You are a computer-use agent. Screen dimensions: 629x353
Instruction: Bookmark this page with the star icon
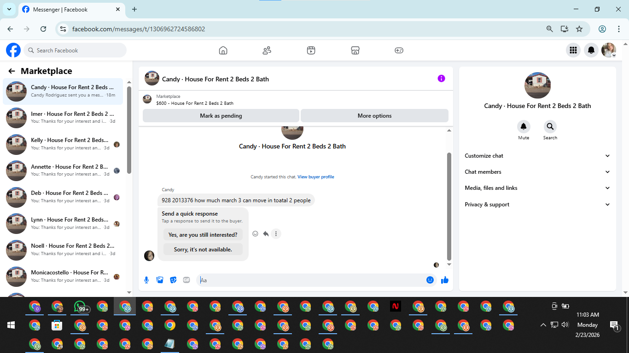point(579,29)
